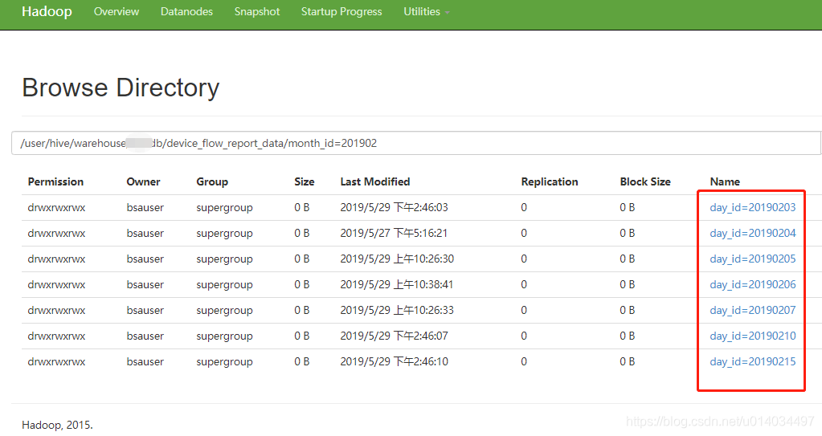This screenshot has height=436, width=822.
Task: Click drwxrwxrwx permission in day_id=20190207 row
Action: click(56, 310)
